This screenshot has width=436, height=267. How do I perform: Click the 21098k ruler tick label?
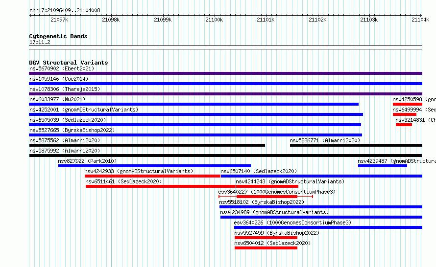coord(111,20)
